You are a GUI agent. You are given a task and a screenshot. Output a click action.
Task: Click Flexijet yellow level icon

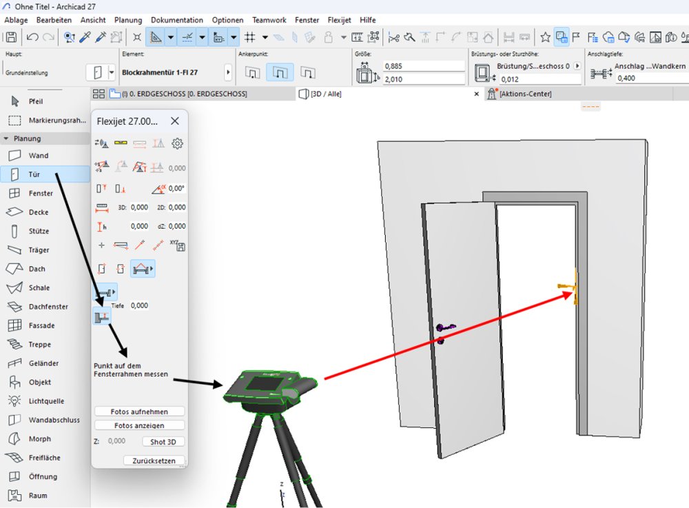[x=121, y=143]
